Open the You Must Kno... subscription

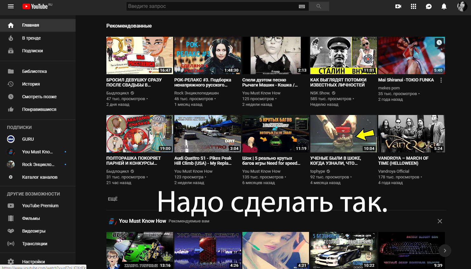point(38,152)
